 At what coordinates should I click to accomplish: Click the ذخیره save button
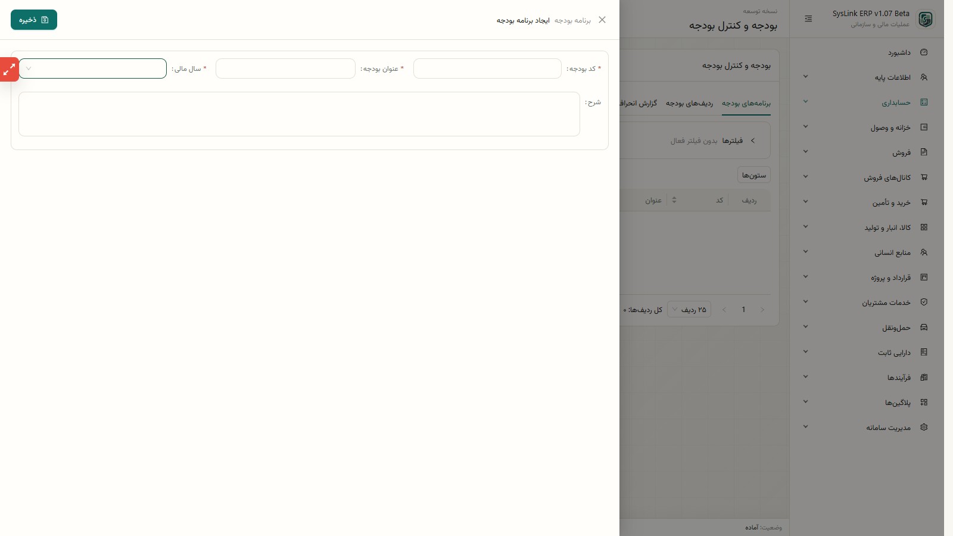point(34,20)
